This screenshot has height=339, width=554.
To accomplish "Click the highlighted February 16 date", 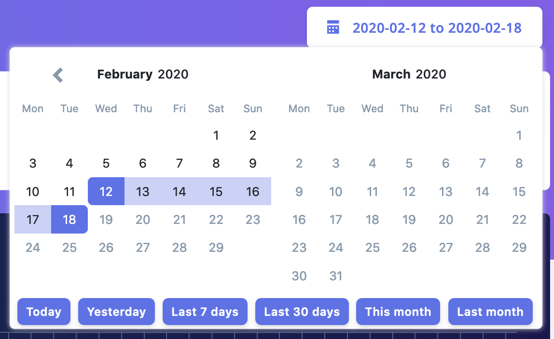I will [x=252, y=191].
